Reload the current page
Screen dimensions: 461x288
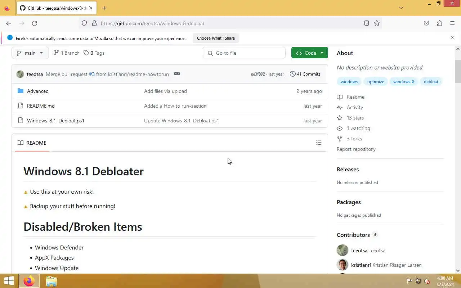click(35, 23)
